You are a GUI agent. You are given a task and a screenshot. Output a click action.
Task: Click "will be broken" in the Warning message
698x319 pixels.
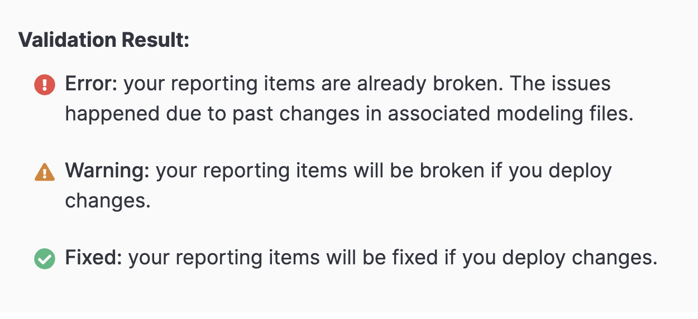(419, 171)
